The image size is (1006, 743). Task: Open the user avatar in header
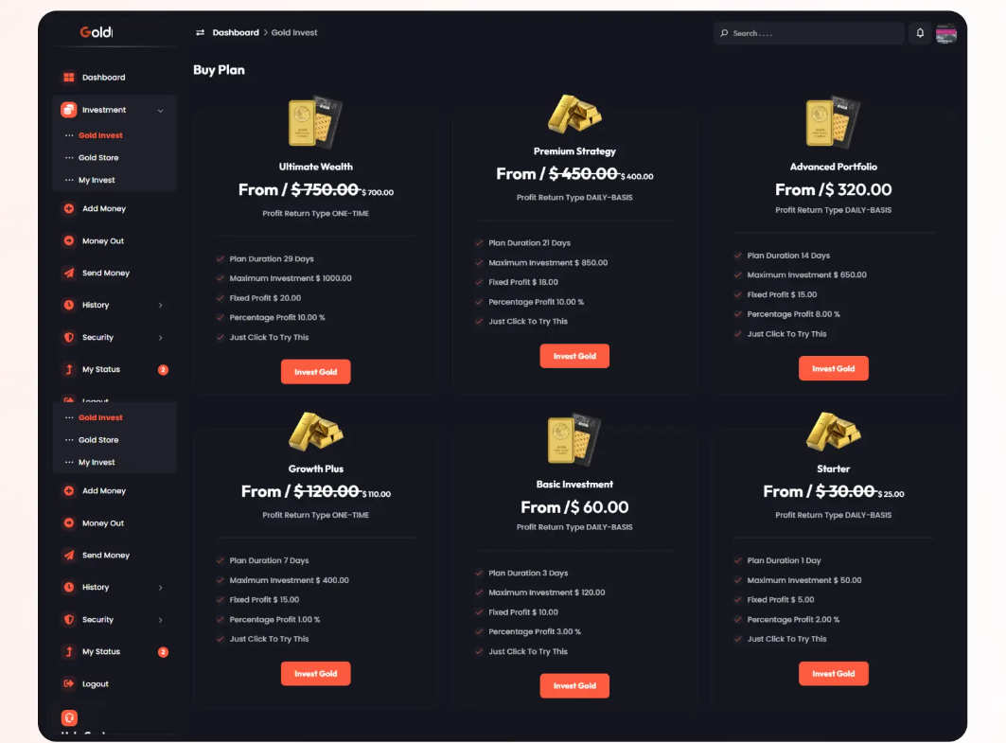click(946, 33)
